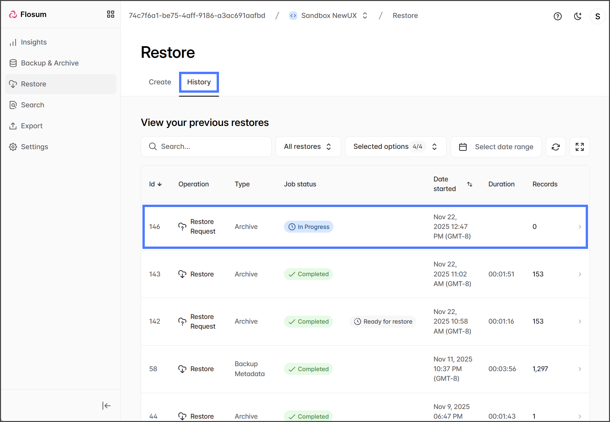Open the app grid switcher icon
Image resolution: width=610 pixels, height=422 pixels.
[x=110, y=14]
